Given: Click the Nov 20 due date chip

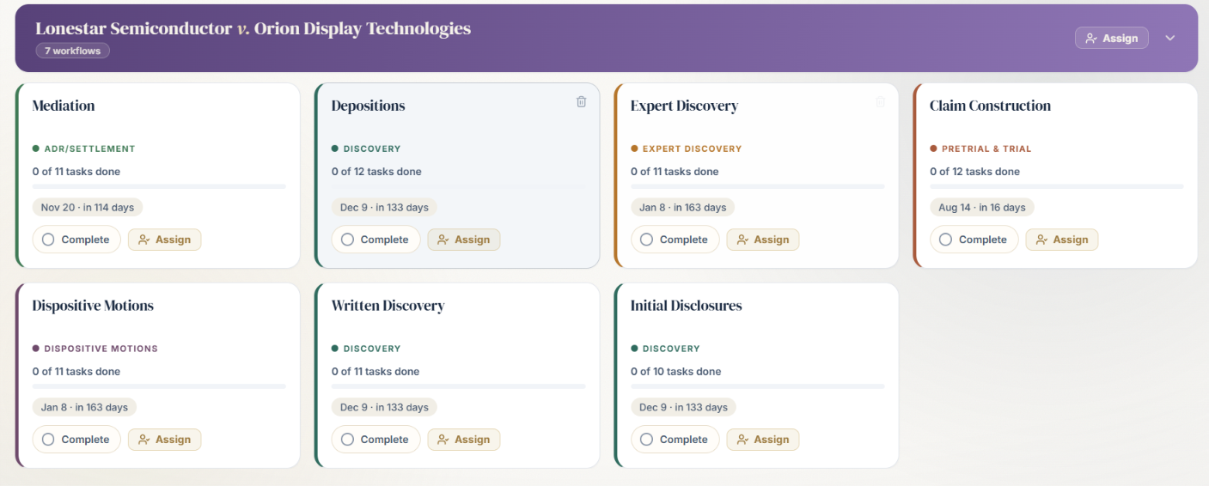Looking at the screenshot, I should (88, 207).
